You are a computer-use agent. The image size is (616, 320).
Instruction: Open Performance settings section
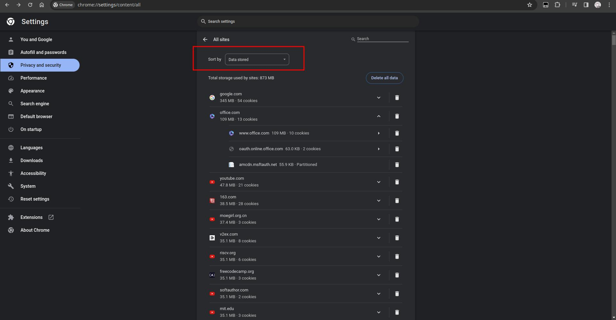click(40, 78)
